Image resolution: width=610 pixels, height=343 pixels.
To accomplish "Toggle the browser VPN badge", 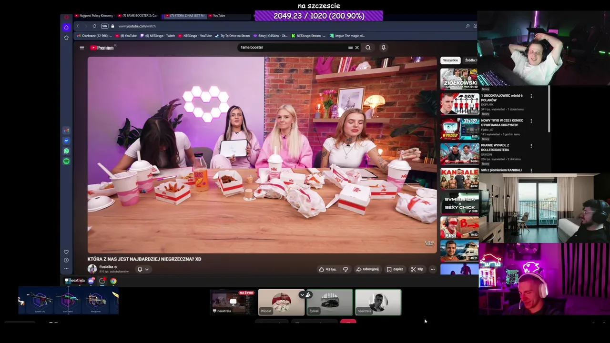I will coord(104,26).
